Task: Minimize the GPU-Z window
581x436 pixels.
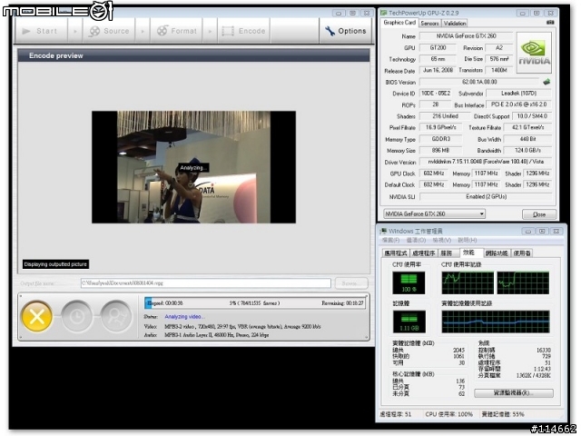Action: [x=523, y=13]
